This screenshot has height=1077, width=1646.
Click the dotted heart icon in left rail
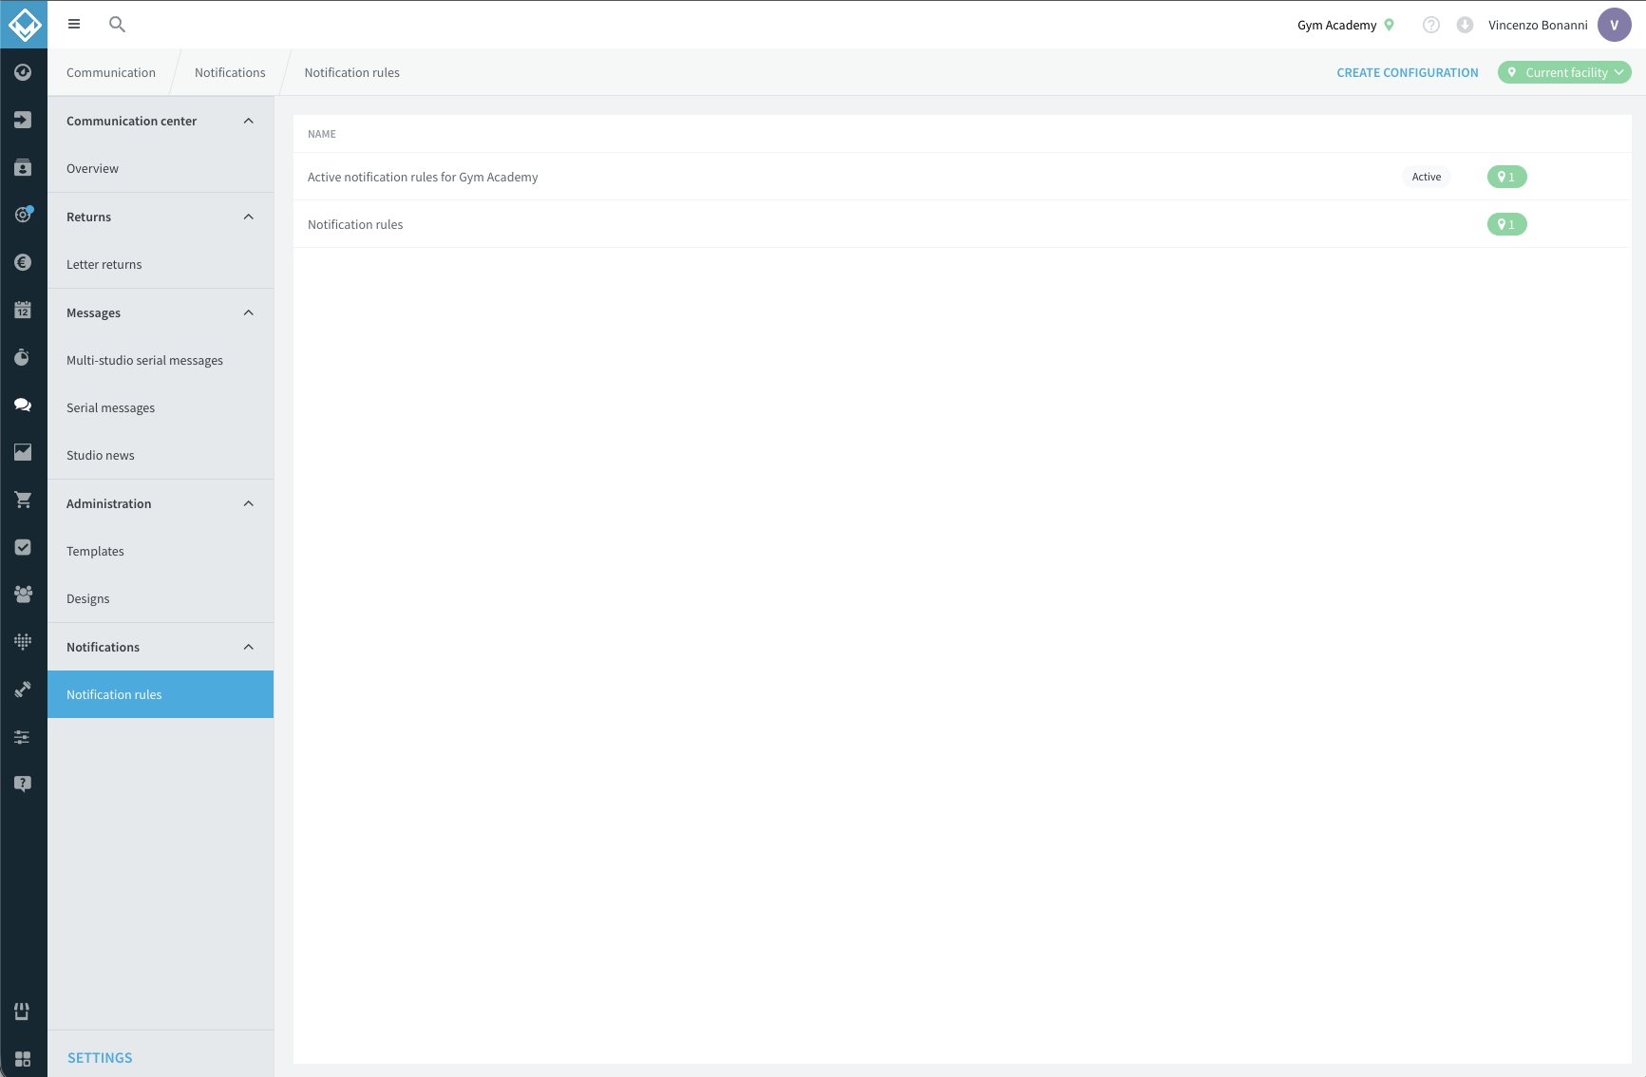[x=23, y=642]
